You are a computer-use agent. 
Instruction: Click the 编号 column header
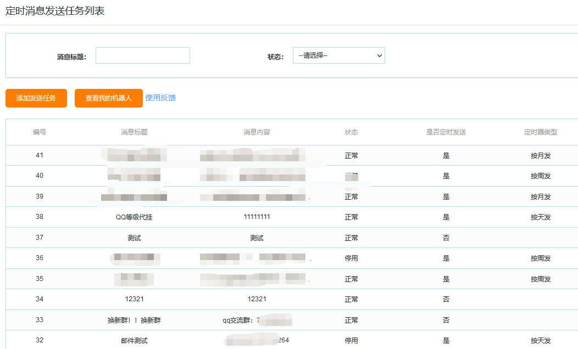[38, 132]
